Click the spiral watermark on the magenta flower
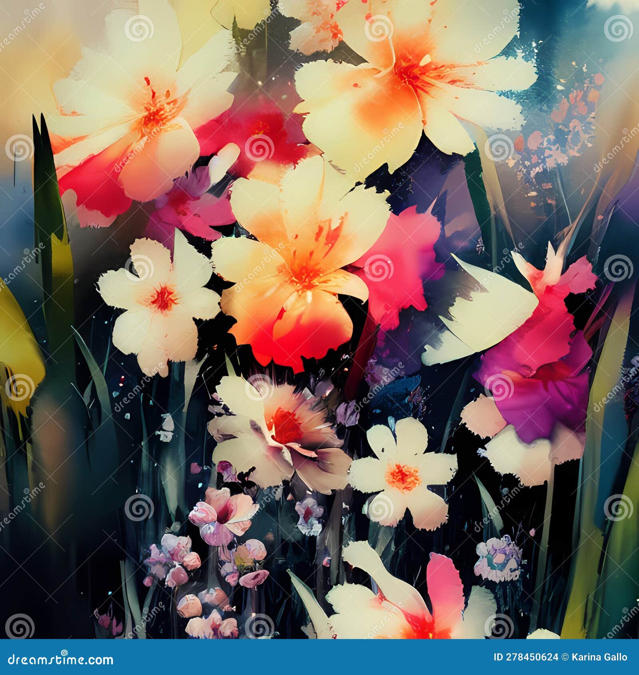This screenshot has width=639, height=675. click(498, 387)
